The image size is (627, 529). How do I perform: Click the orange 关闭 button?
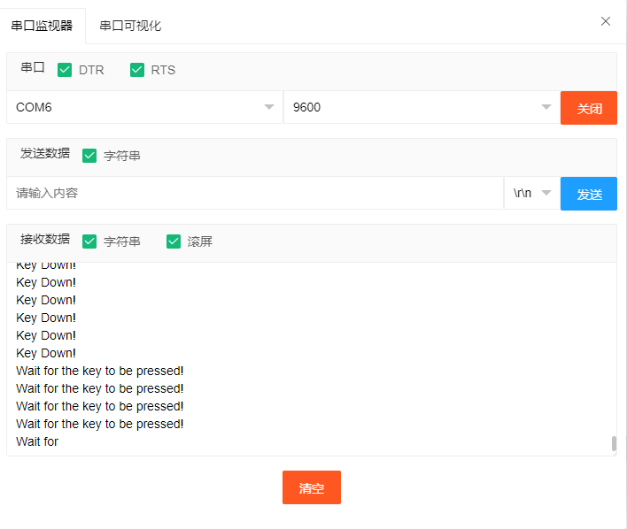tap(589, 108)
